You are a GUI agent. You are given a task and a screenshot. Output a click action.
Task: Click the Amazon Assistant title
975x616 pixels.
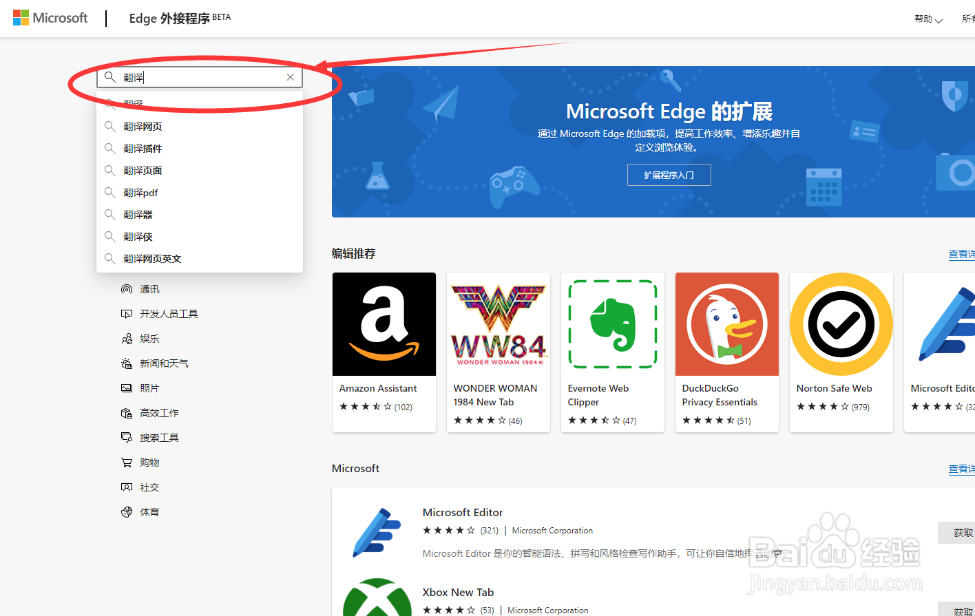378,388
